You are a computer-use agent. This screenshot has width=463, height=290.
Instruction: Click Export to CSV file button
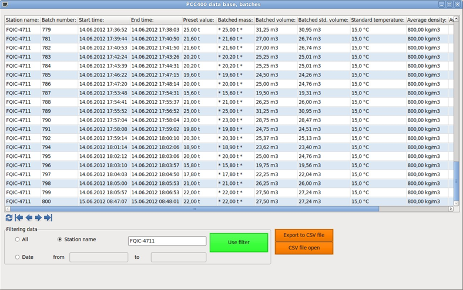(x=304, y=235)
